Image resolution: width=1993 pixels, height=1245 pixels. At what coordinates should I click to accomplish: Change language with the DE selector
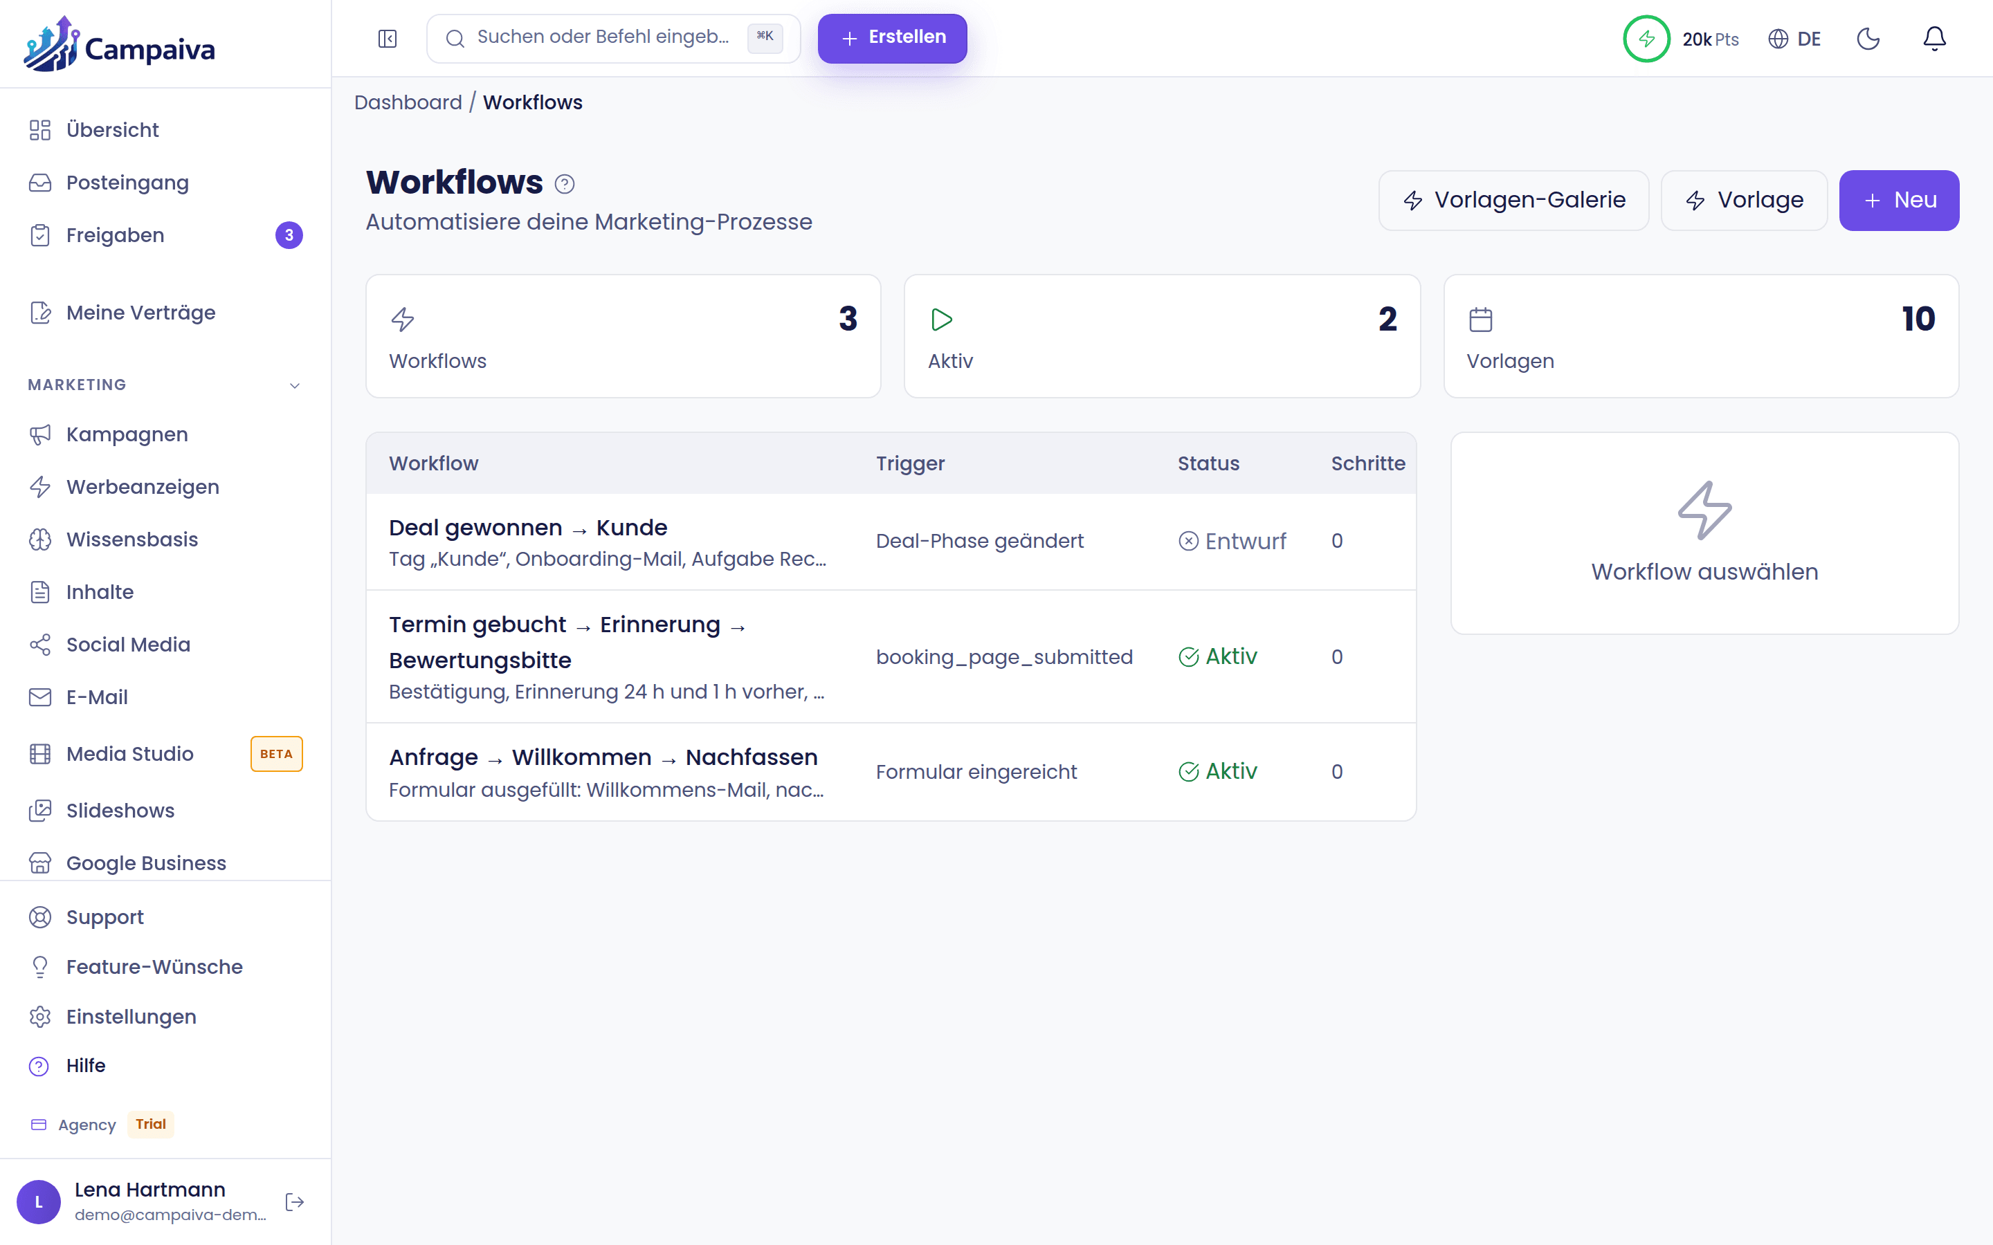coord(1794,39)
